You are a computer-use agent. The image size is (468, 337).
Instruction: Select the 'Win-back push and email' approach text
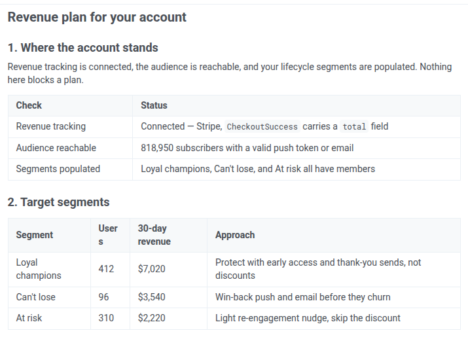coord(302,297)
